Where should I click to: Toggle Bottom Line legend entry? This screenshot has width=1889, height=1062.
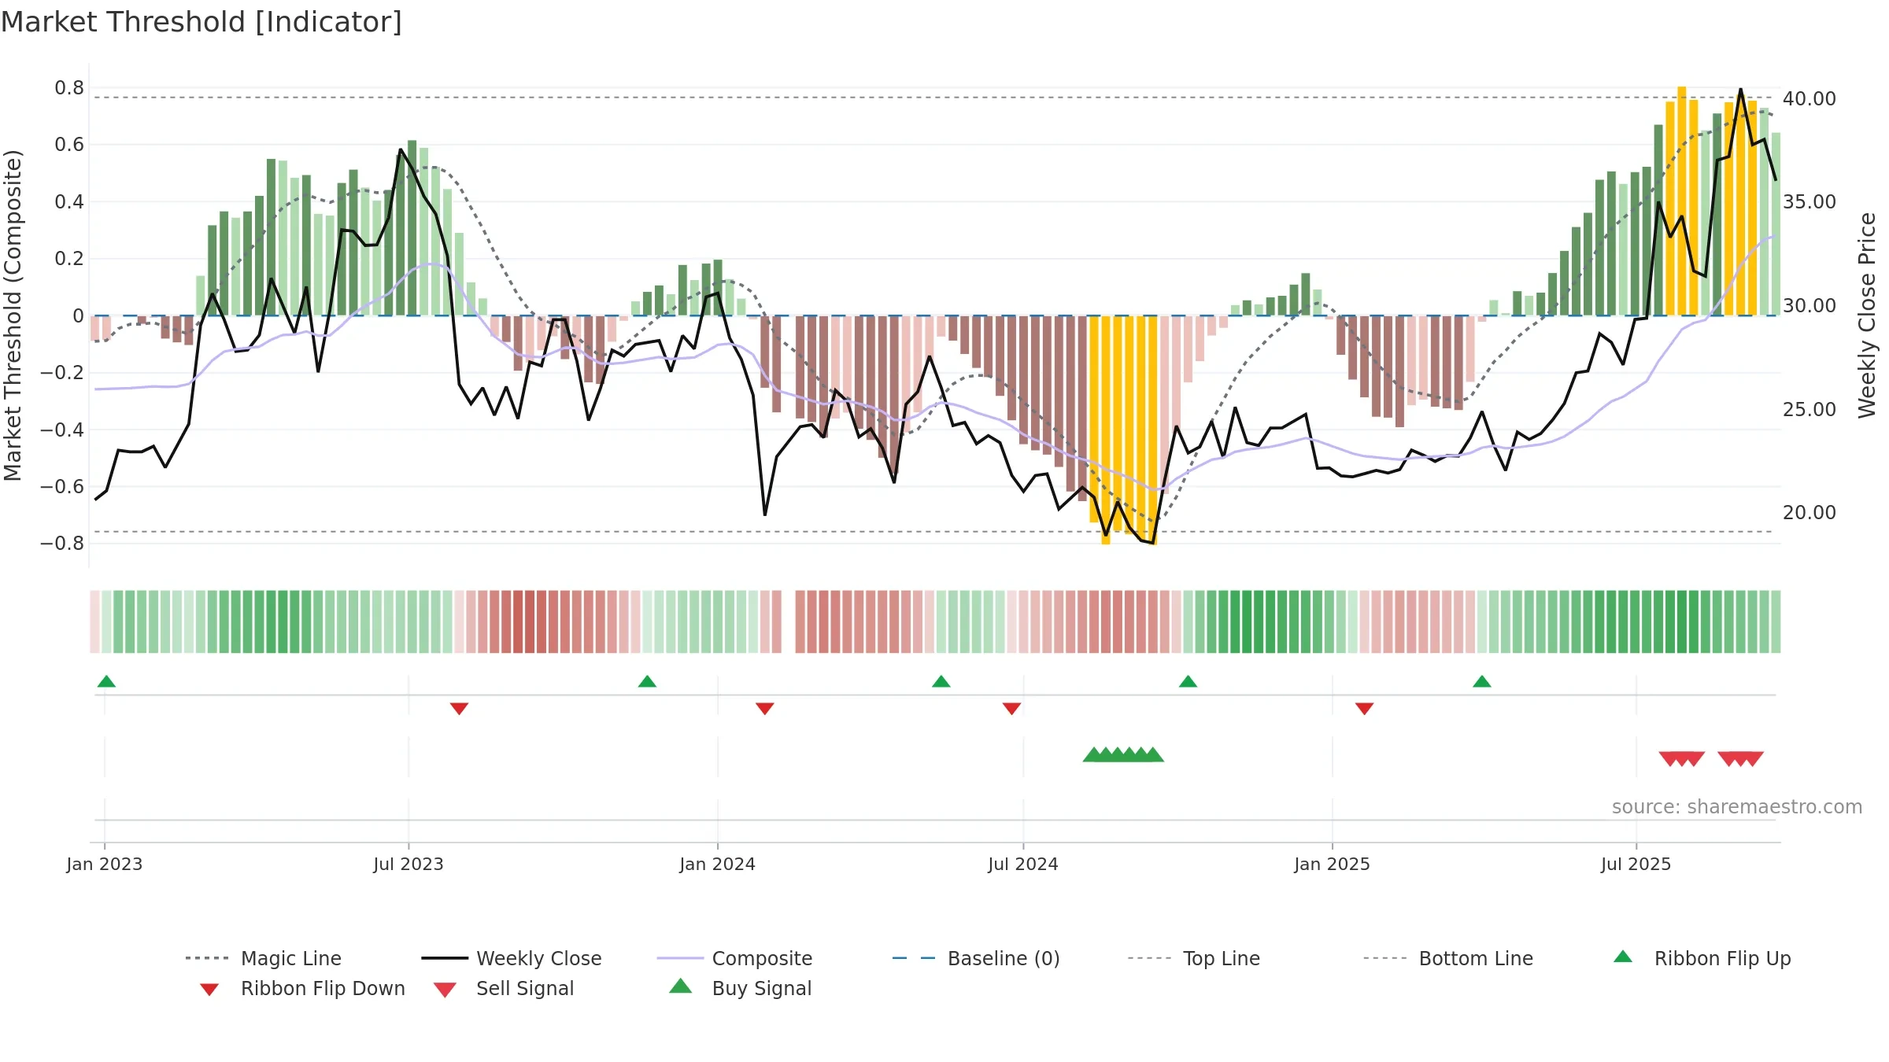[x=1448, y=958]
